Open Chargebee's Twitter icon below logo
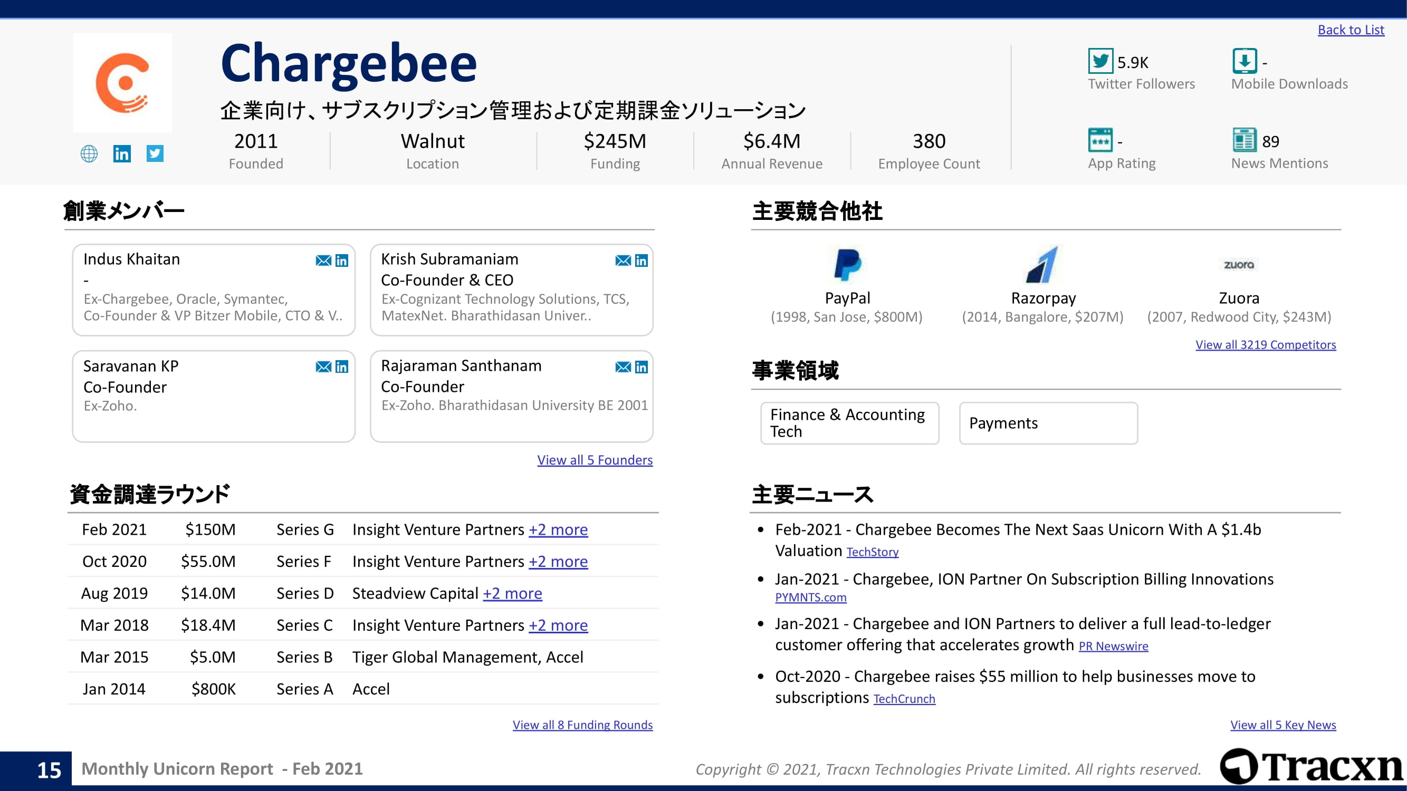Image resolution: width=1407 pixels, height=791 pixels. click(155, 153)
